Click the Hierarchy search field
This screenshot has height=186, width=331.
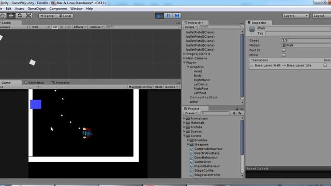pyautogui.click(x=220, y=27)
